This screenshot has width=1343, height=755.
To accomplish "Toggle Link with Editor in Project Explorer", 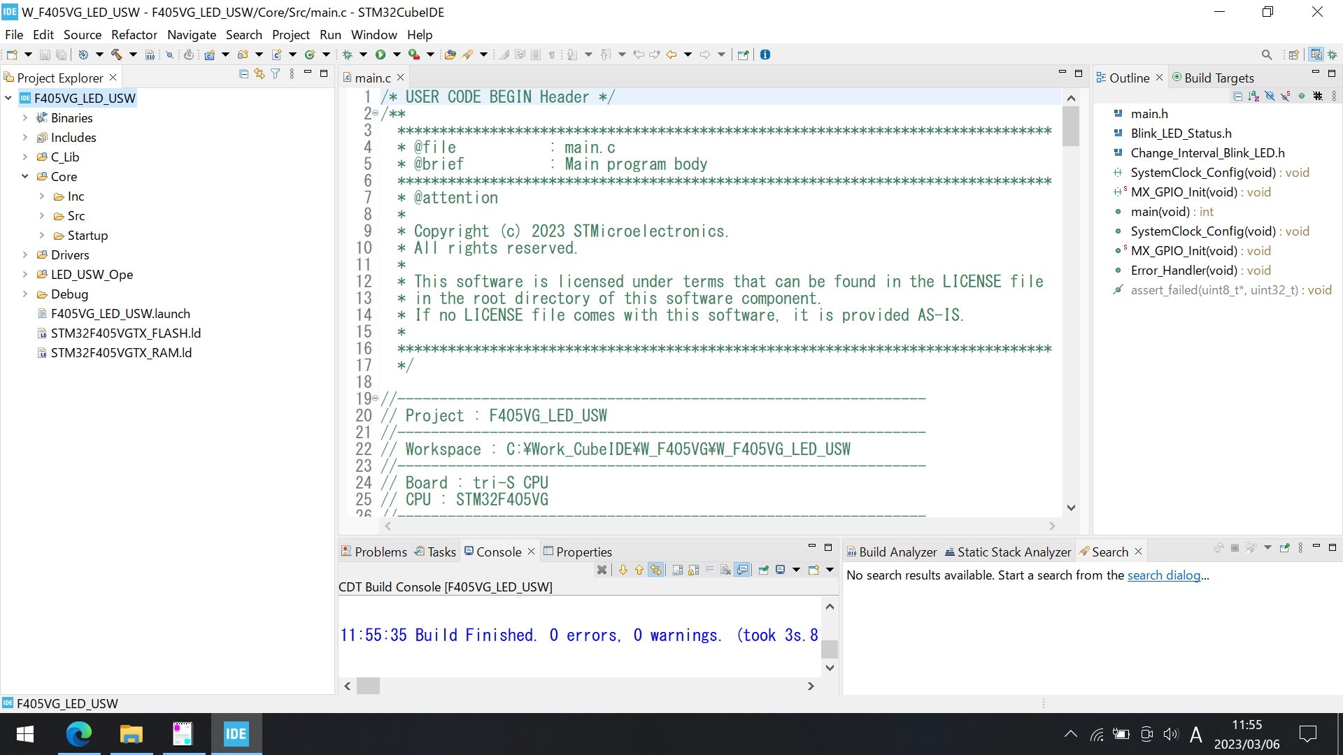I will coord(260,74).
